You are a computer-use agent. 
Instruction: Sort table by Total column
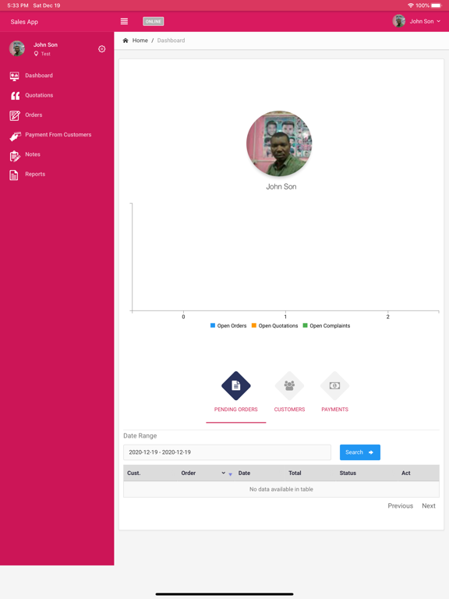pos(295,473)
